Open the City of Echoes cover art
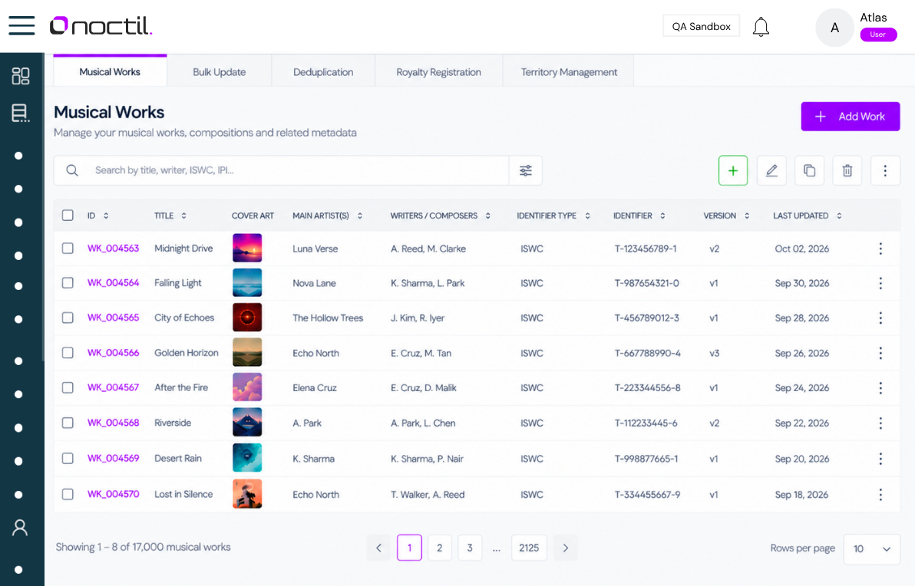This screenshot has width=915, height=586. [247, 318]
